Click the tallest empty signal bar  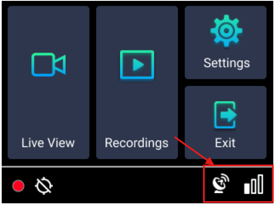[261, 184]
